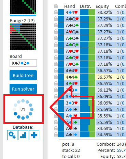Click the solver progress spinner showing 21

(x=23, y=109)
